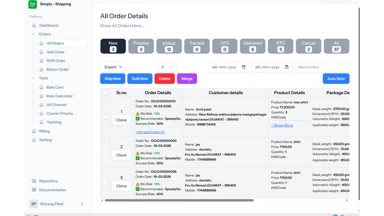
Task: Click green recommended check icon for order OGJC00000050
Action: coord(137,158)
